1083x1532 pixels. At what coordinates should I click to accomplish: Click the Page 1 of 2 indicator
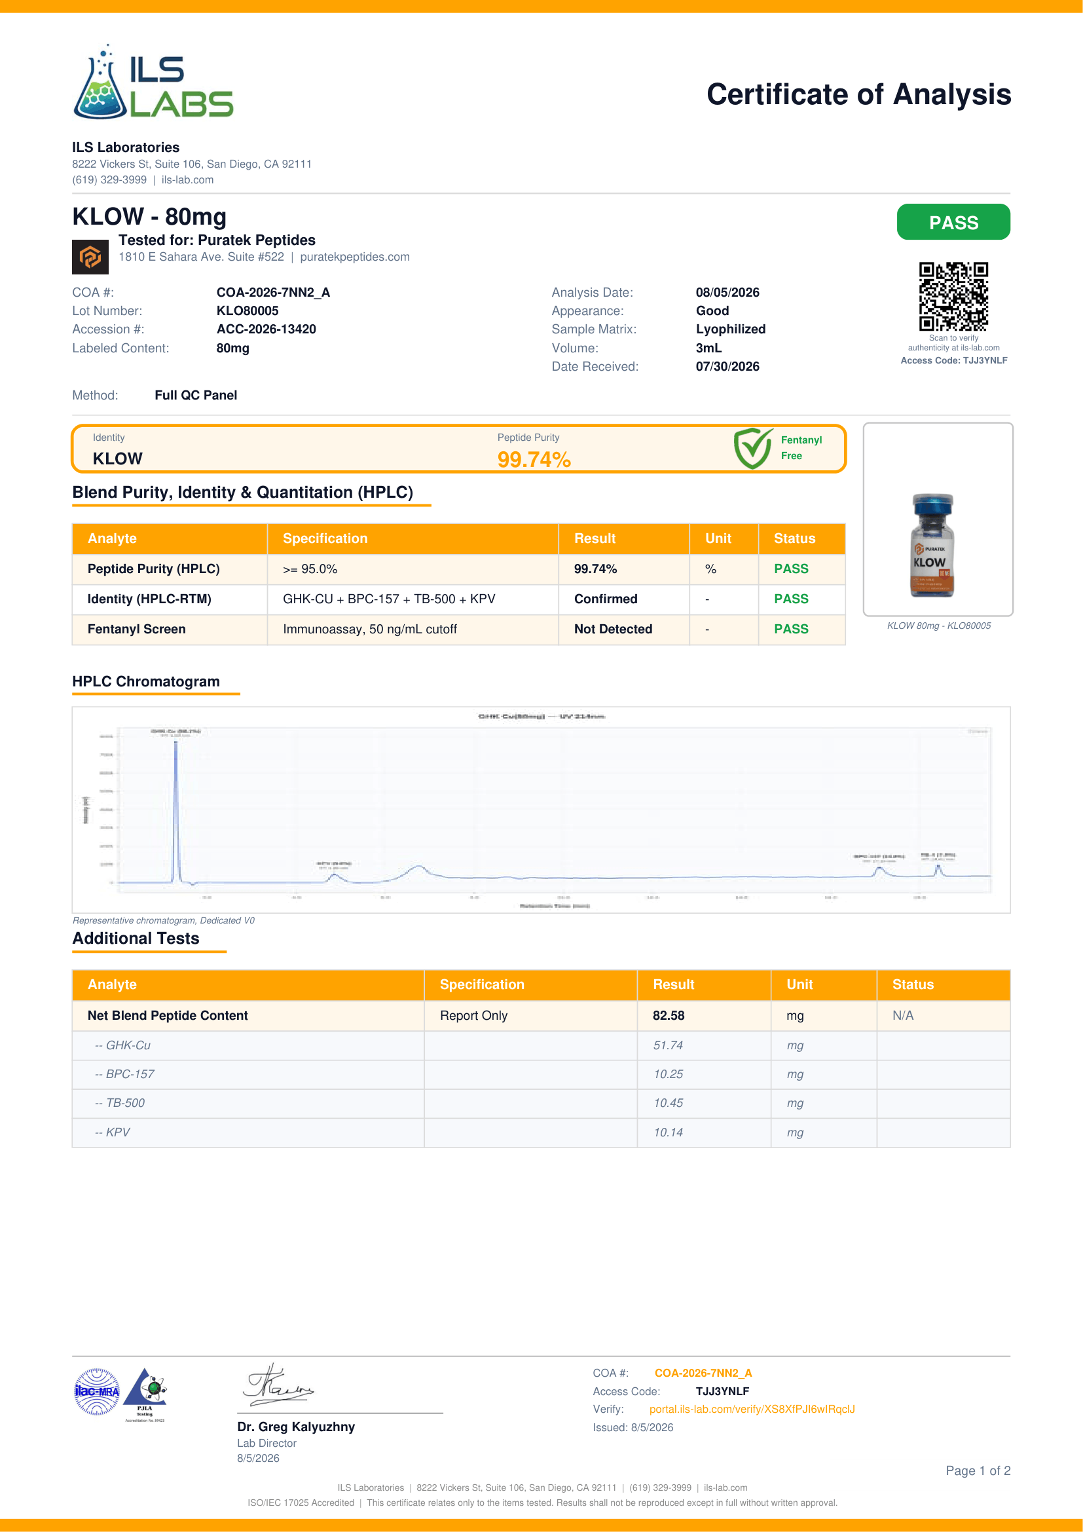(978, 1470)
